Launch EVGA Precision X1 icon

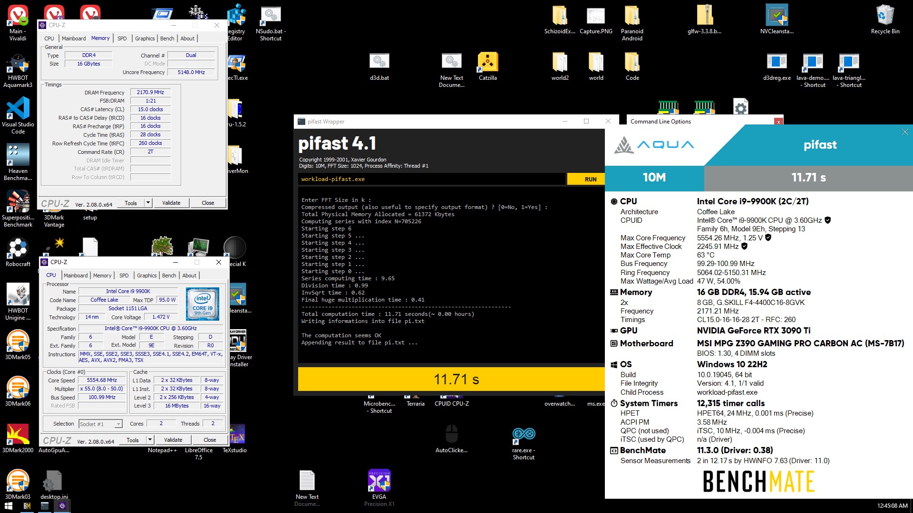[379, 488]
